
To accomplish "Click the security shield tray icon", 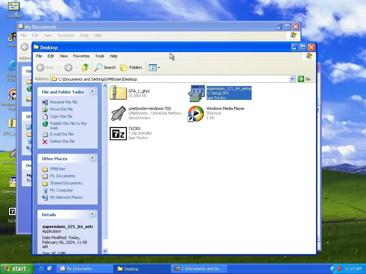I will pyautogui.click(x=339, y=269).
